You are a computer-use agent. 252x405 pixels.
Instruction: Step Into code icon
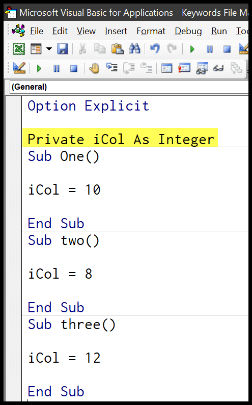coord(112,68)
